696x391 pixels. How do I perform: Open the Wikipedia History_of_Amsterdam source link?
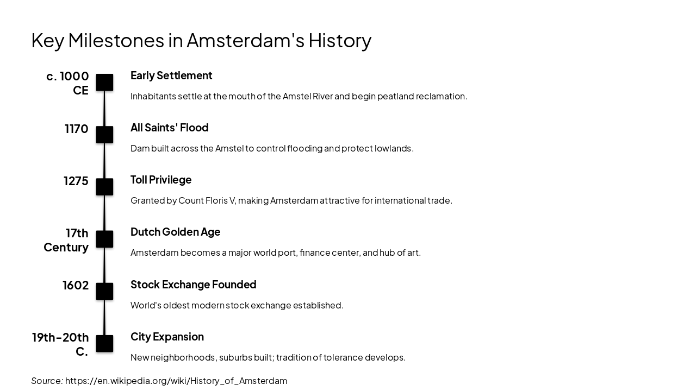pos(176,381)
